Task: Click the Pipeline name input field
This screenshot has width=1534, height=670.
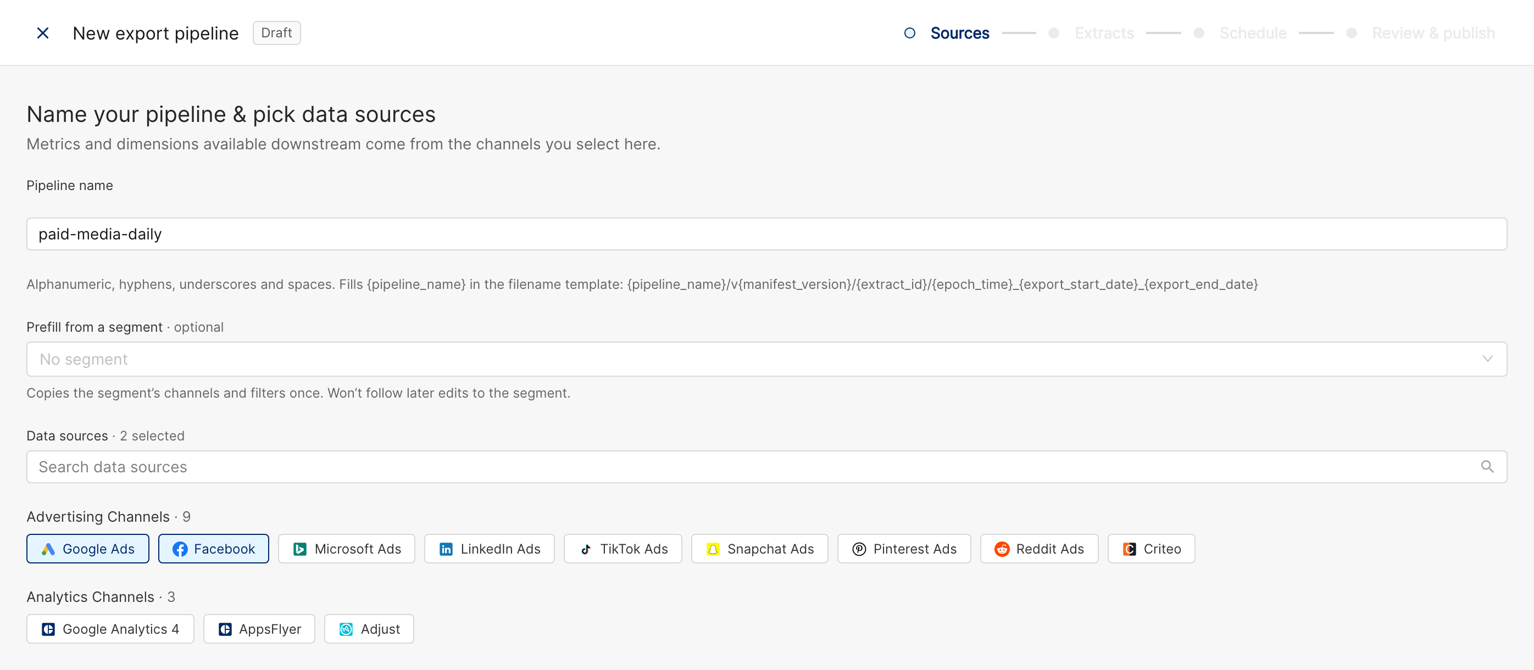Action: click(x=767, y=234)
